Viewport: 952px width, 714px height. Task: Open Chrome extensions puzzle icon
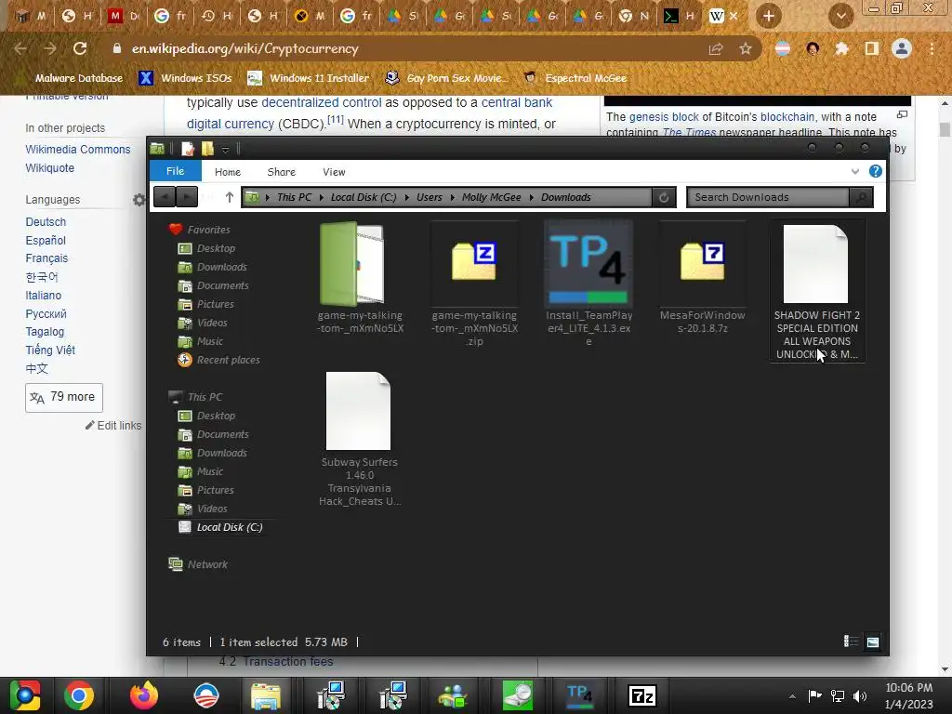tap(841, 48)
